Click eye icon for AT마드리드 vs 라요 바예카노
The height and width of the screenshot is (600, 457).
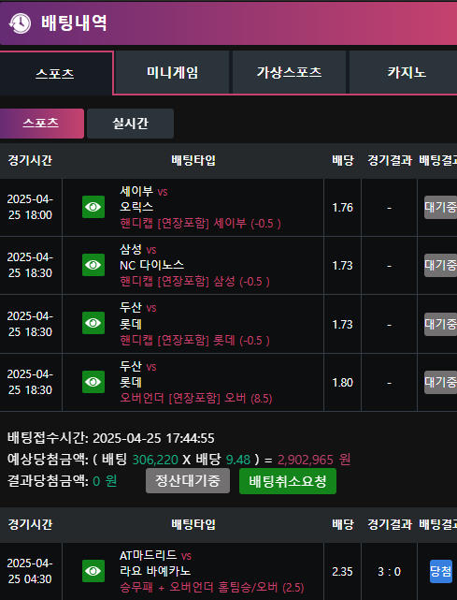(x=93, y=571)
